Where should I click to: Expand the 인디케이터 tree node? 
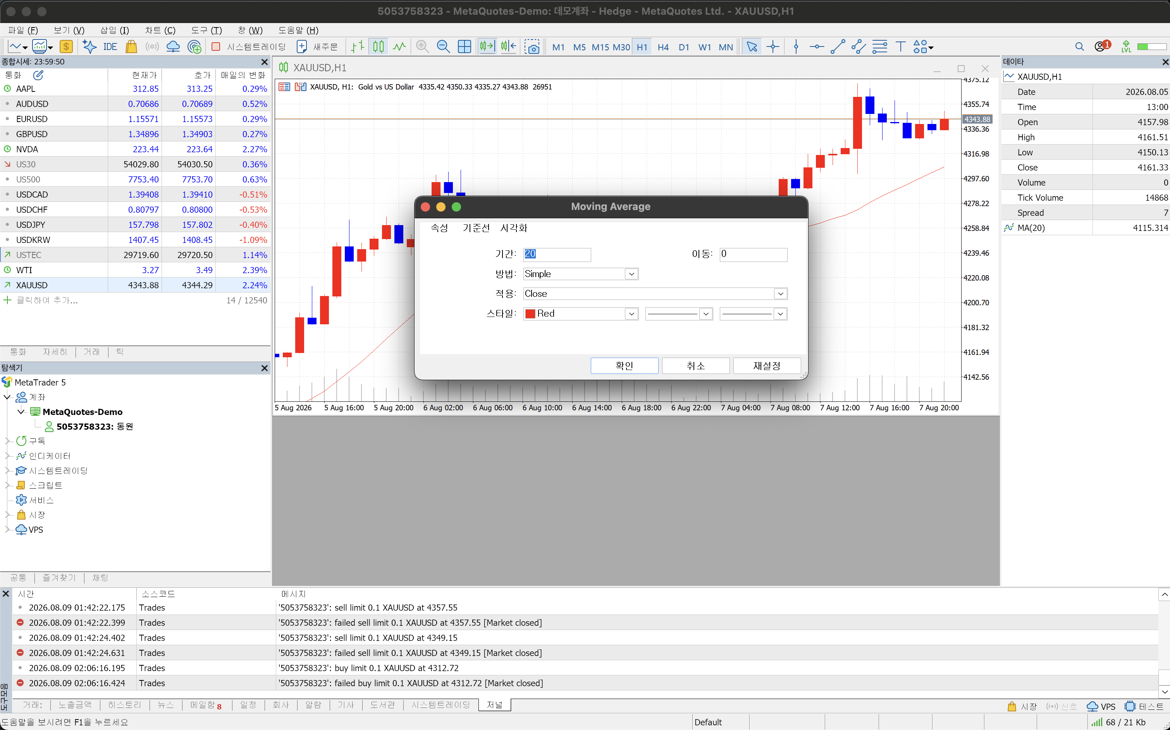coord(7,456)
